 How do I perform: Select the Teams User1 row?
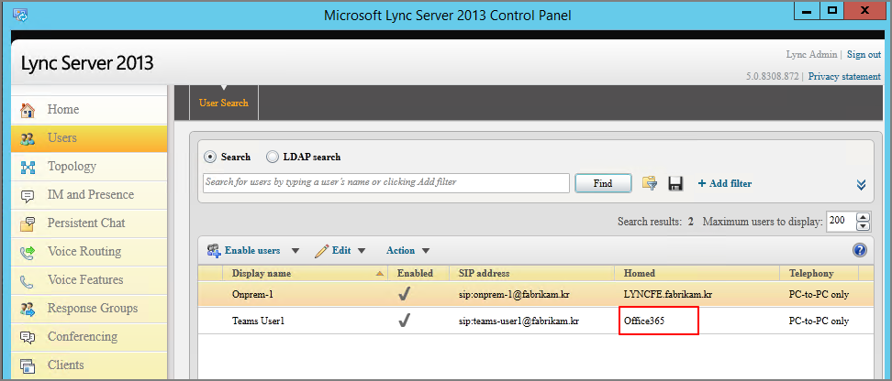pos(536,321)
